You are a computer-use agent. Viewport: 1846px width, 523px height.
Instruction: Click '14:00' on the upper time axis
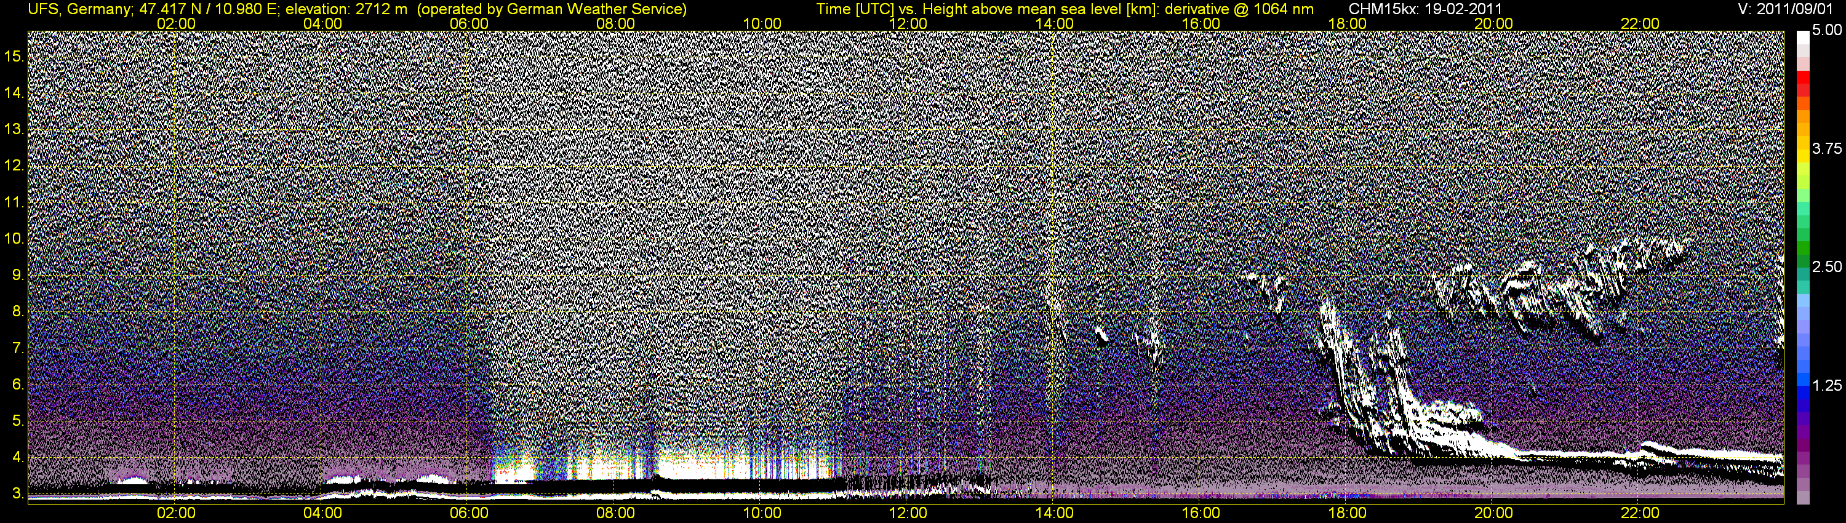pos(1055,23)
